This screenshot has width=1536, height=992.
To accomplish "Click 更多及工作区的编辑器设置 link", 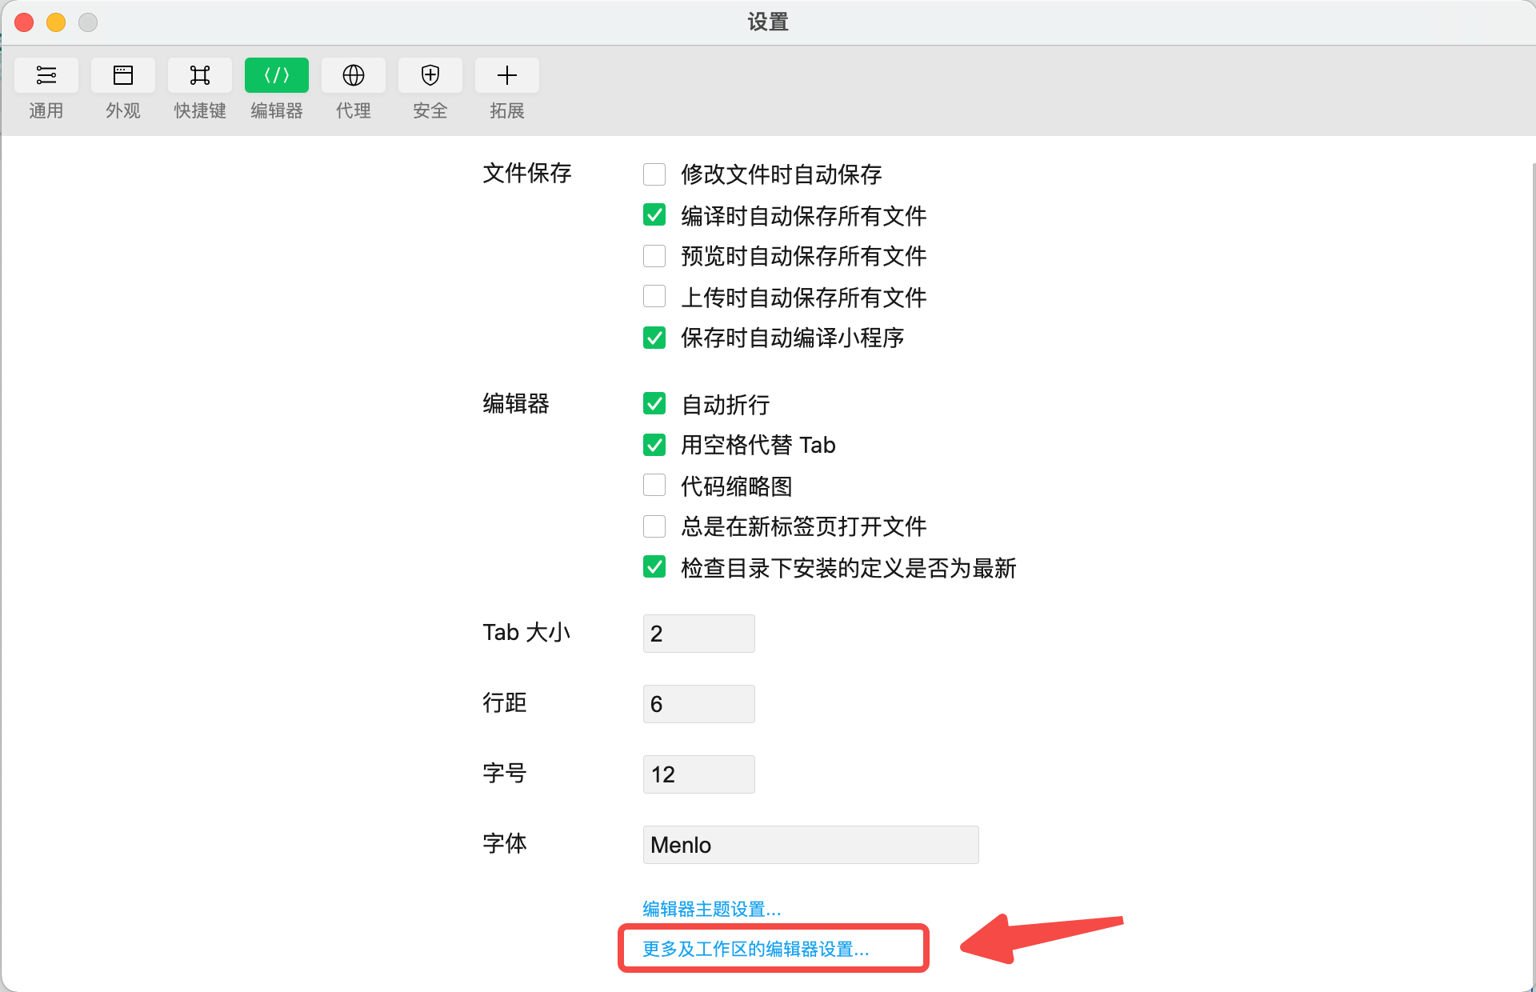I will pyautogui.click(x=754, y=950).
